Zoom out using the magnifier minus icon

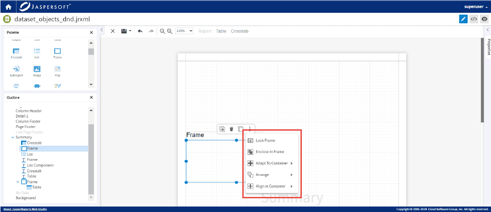pos(162,31)
